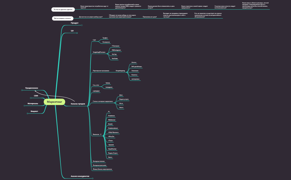Click the Партнерская программа topic

click(x=101, y=71)
